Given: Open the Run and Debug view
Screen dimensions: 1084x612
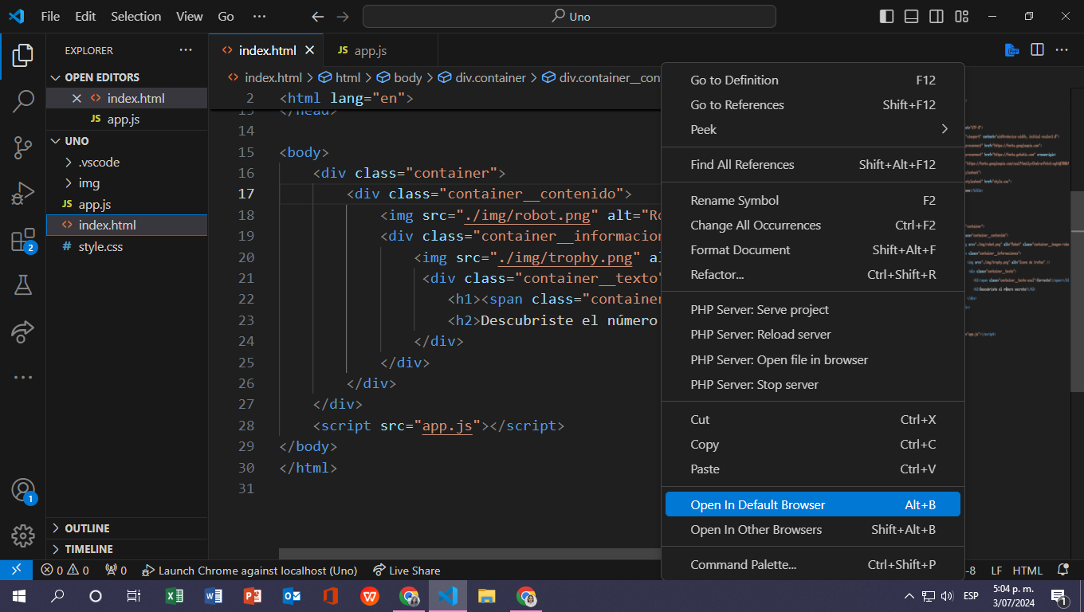Looking at the screenshot, I should pyautogui.click(x=23, y=194).
